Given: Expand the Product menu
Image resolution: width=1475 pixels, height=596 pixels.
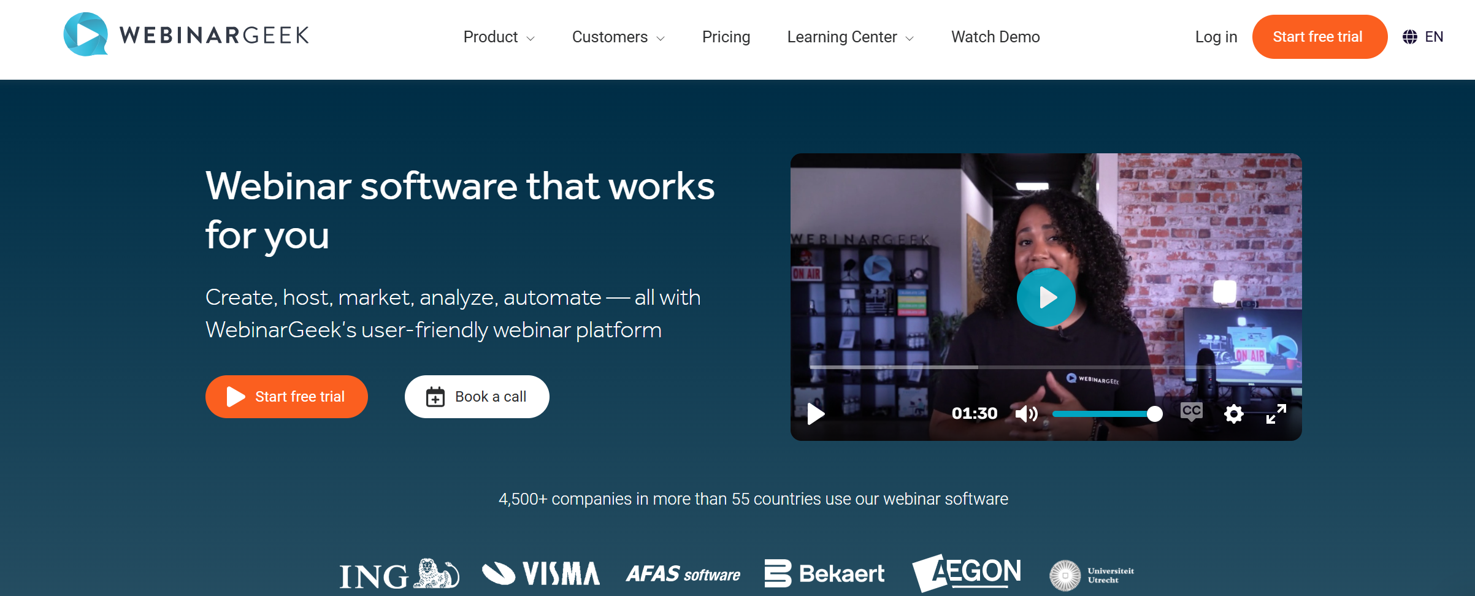Looking at the screenshot, I should click(499, 37).
